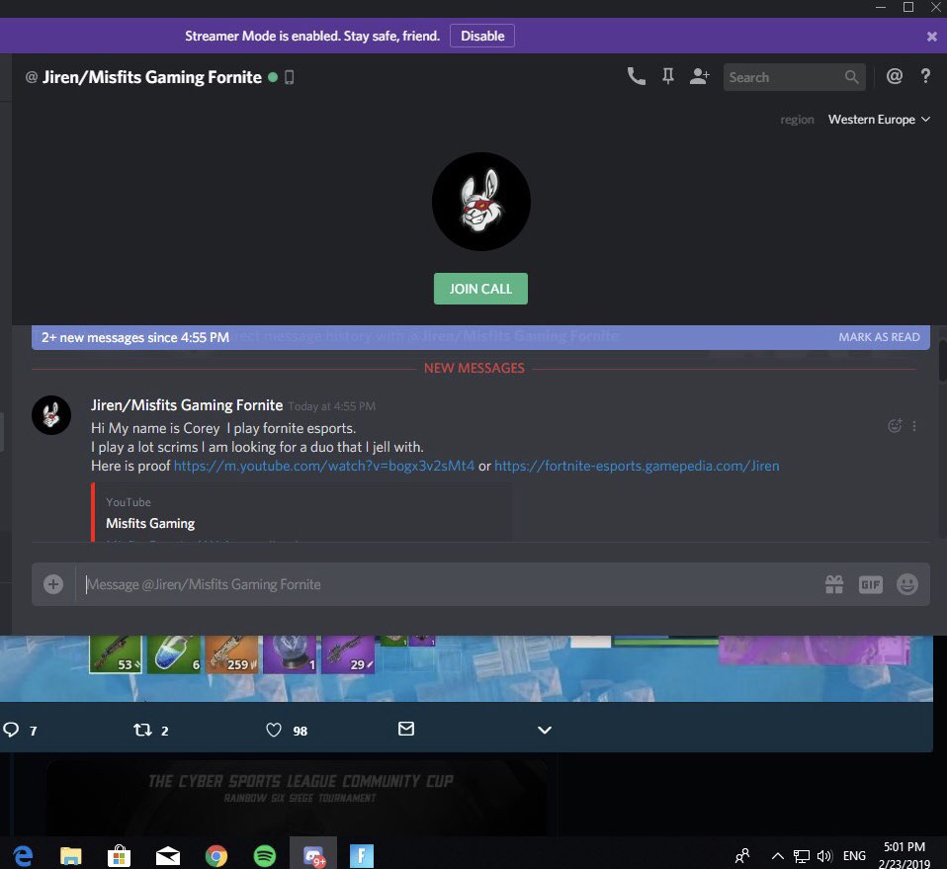This screenshot has width=947, height=869.
Task: Dismiss the Streamer Mode banner
Action: (932, 37)
